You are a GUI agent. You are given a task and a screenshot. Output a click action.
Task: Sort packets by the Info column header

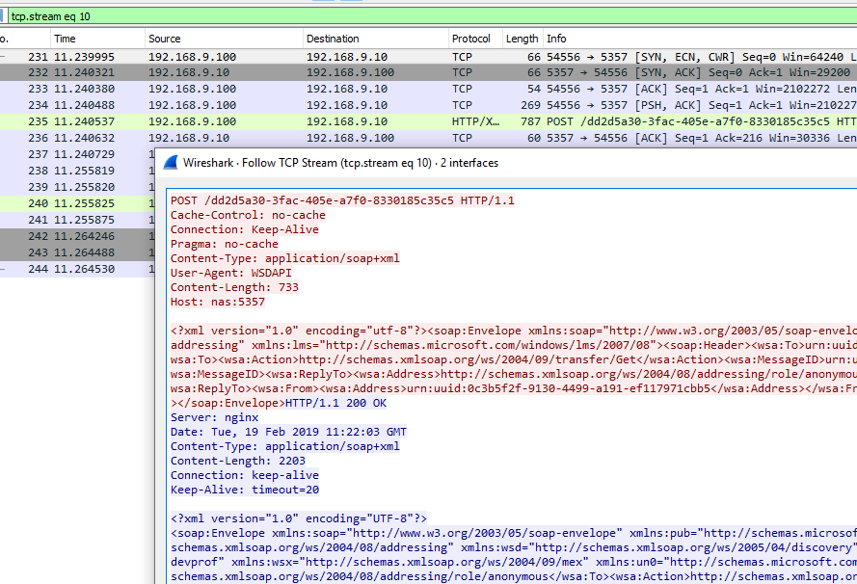click(x=700, y=39)
